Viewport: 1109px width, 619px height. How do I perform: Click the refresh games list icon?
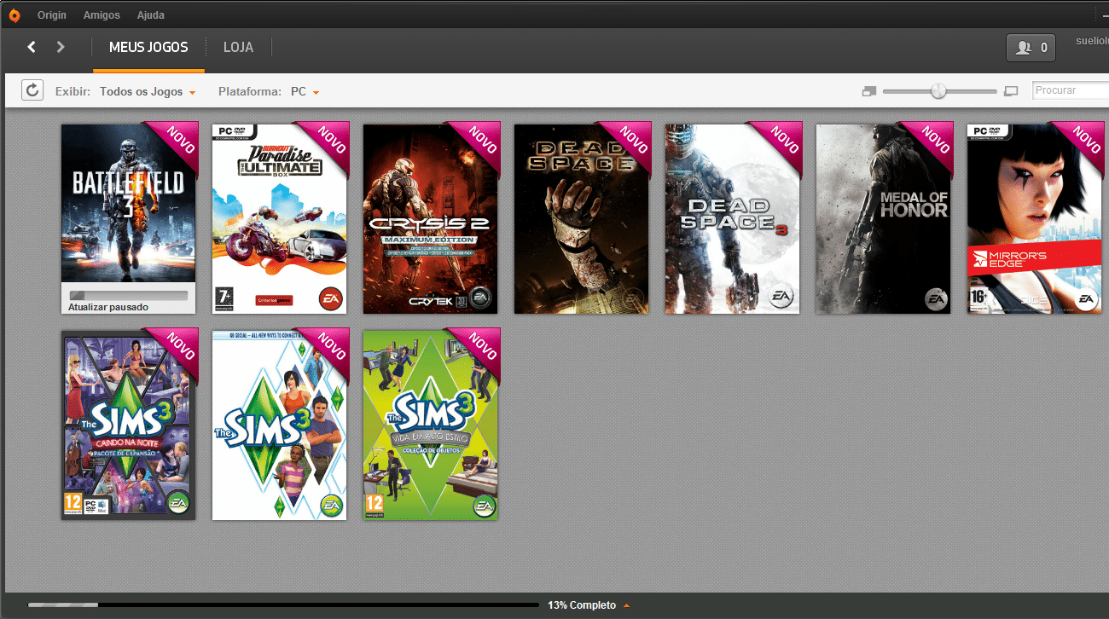point(32,90)
